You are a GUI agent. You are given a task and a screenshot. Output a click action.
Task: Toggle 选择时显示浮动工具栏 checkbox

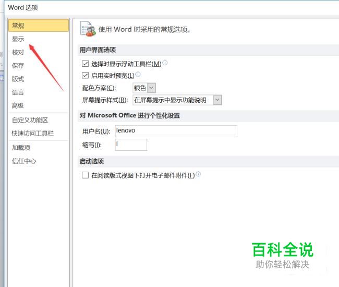coord(85,64)
